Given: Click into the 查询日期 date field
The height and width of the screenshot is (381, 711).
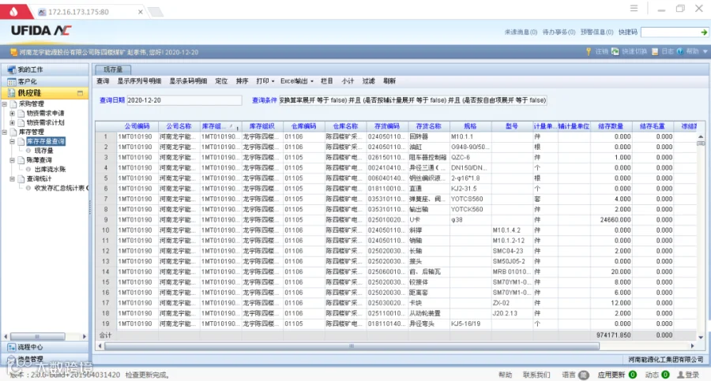Looking at the screenshot, I should pyautogui.click(x=183, y=100).
